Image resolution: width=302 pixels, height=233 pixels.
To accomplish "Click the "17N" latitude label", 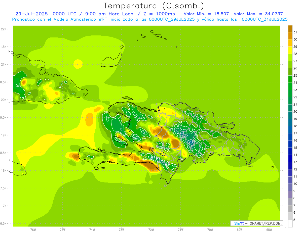I will pos(4,206).
